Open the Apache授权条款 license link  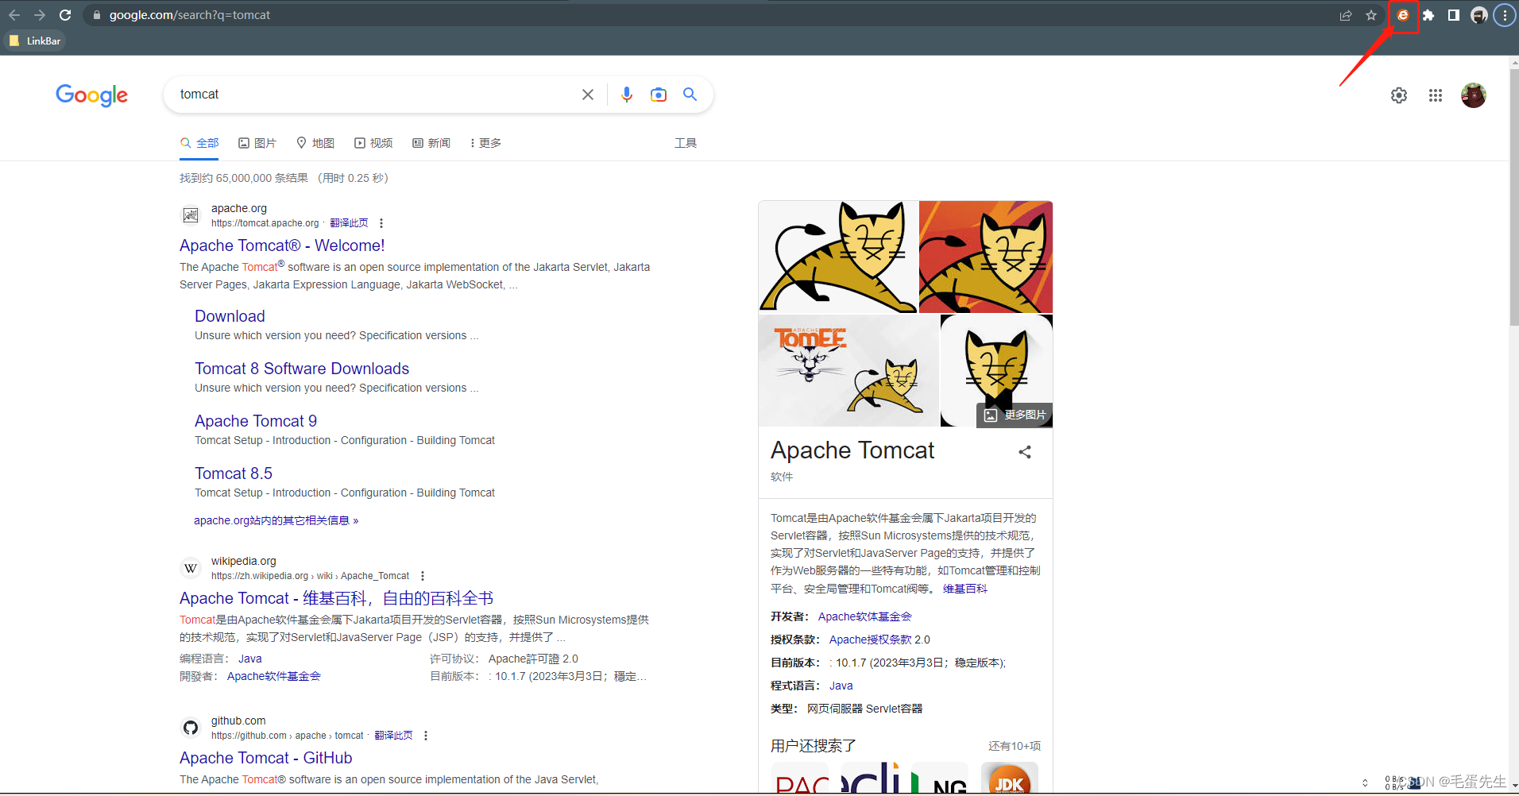point(871,640)
